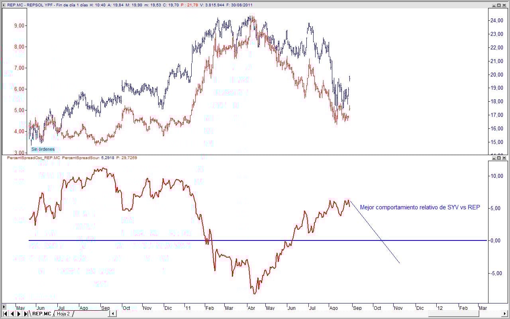
Task: Open the REP.MC title bar menu arrow
Action: tap(4, 5)
